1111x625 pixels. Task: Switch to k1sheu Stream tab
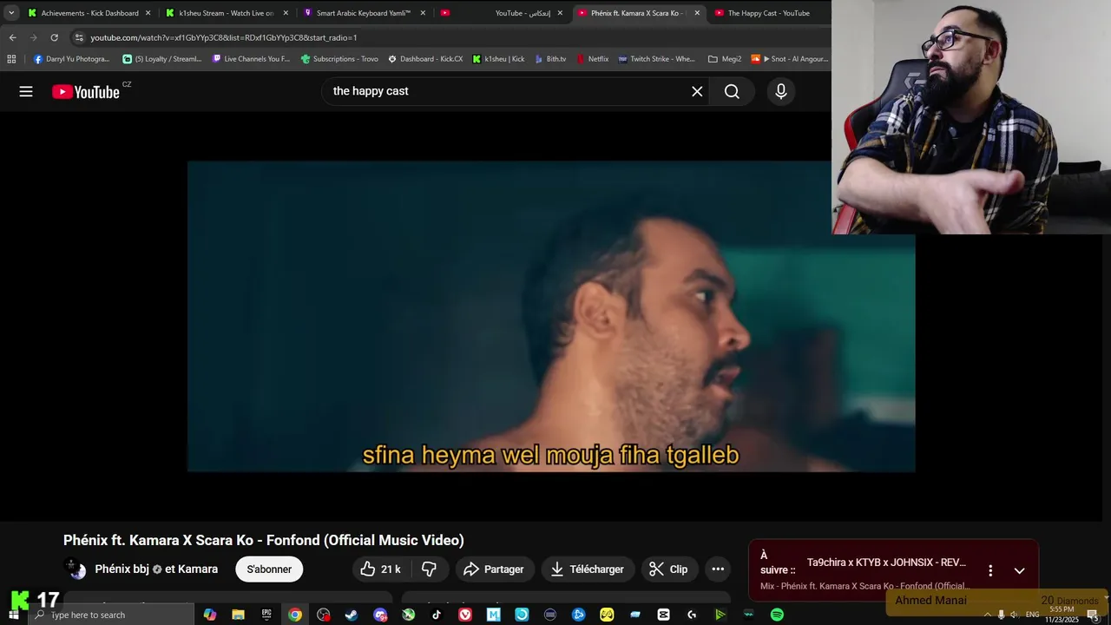tap(226, 13)
